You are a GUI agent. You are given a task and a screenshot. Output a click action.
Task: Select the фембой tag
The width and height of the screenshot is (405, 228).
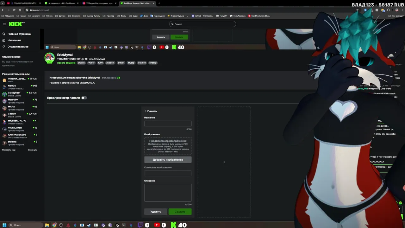click(x=142, y=63)
